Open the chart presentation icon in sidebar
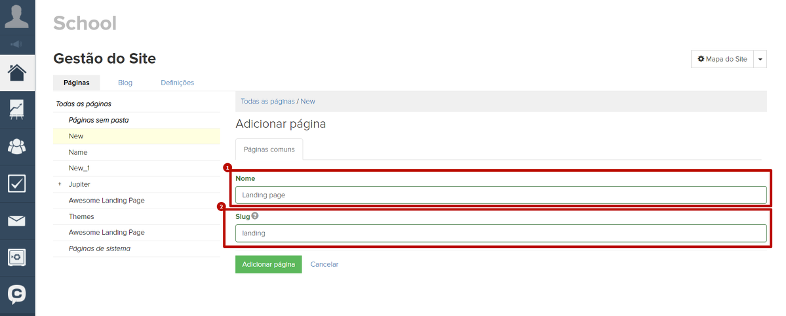The image size is (786, 316). pyautogui.click(x=17, y=109)
